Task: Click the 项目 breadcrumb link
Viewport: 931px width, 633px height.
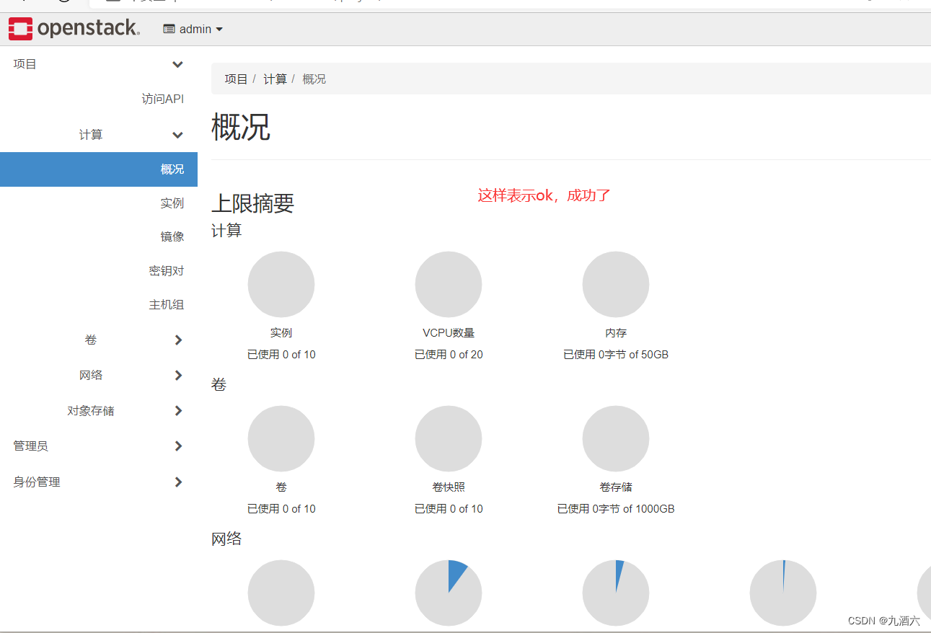Action: coord(236,79)
